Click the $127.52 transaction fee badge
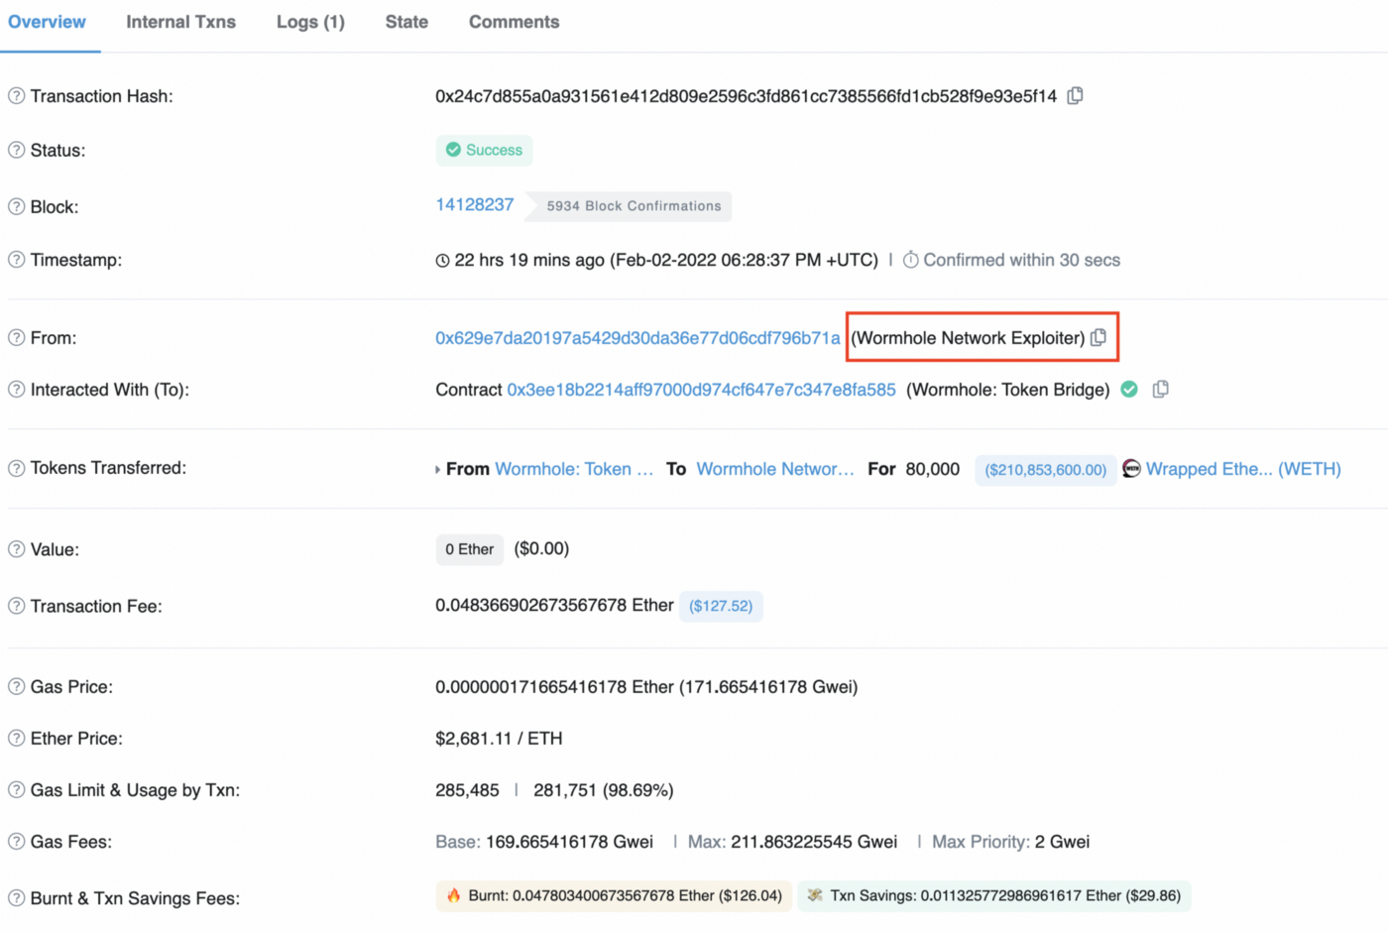The width and height of the screenshot is (1388, 932). pos(721,606)
